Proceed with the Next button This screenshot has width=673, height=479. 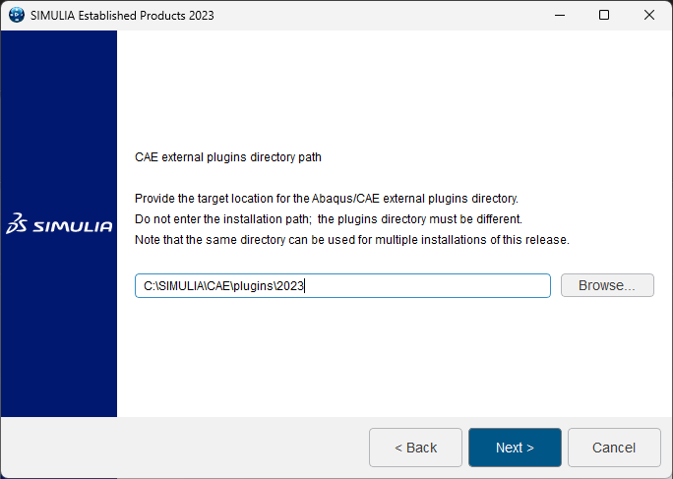click(515, 448)
